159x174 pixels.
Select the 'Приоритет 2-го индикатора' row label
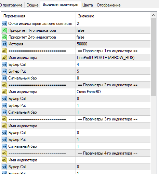point(32,37)
